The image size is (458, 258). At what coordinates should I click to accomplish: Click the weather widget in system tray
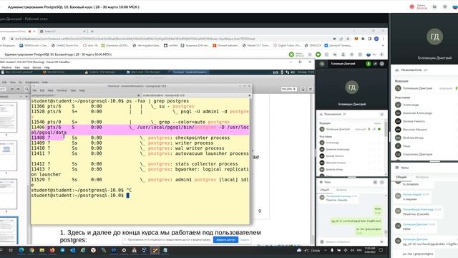pos(308,250)
